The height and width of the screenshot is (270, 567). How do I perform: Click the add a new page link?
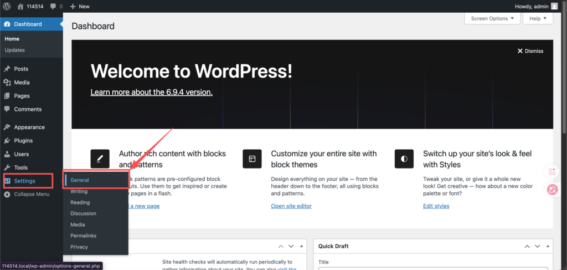coord(144,206)
